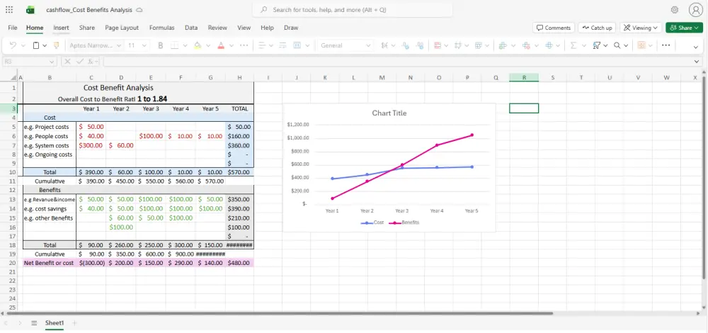Click the Paste clipboard icon

coord(37,45)
